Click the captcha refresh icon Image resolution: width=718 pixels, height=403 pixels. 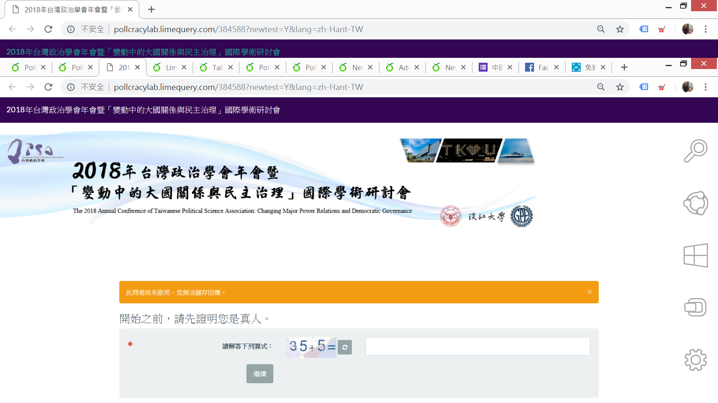[344, 347]
